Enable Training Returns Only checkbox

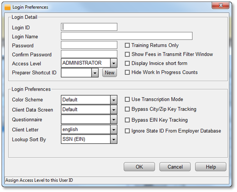(127, 45)
